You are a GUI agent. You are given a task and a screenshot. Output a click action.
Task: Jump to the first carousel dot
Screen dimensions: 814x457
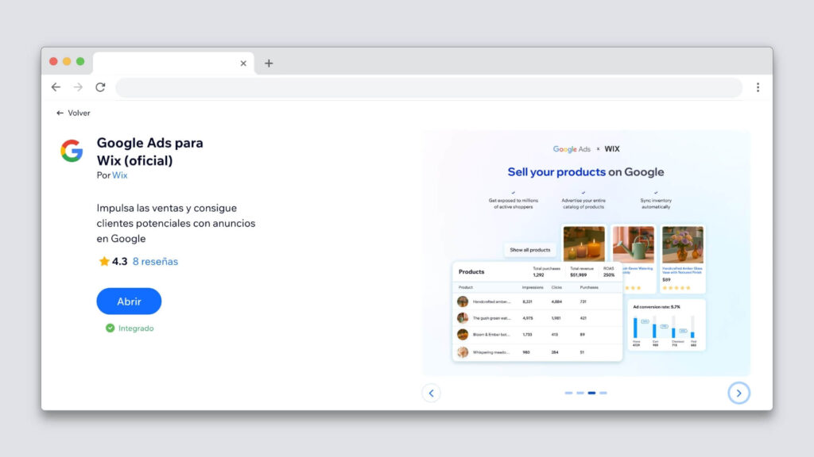(568, 393)
